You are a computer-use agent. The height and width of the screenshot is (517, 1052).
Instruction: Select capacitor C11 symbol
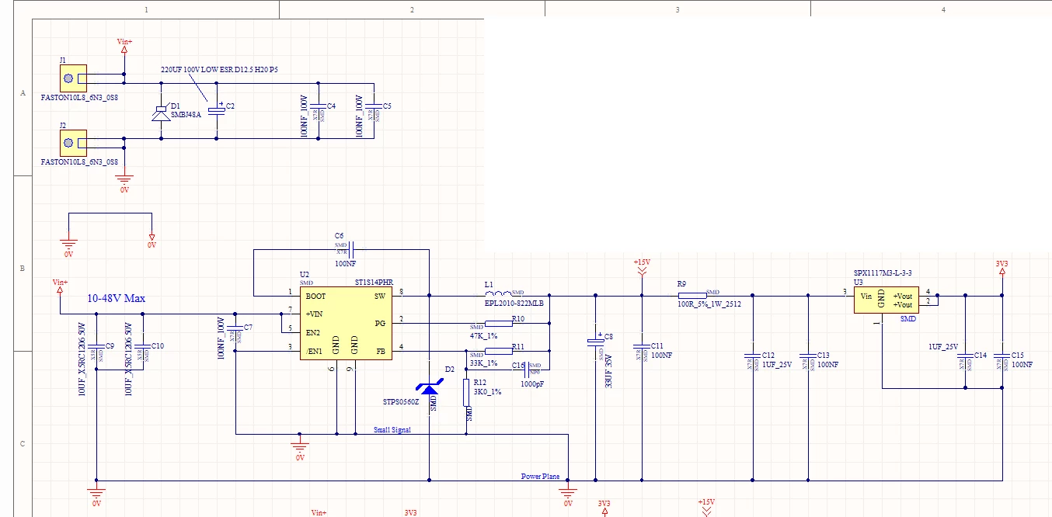(x=642, y=346)
